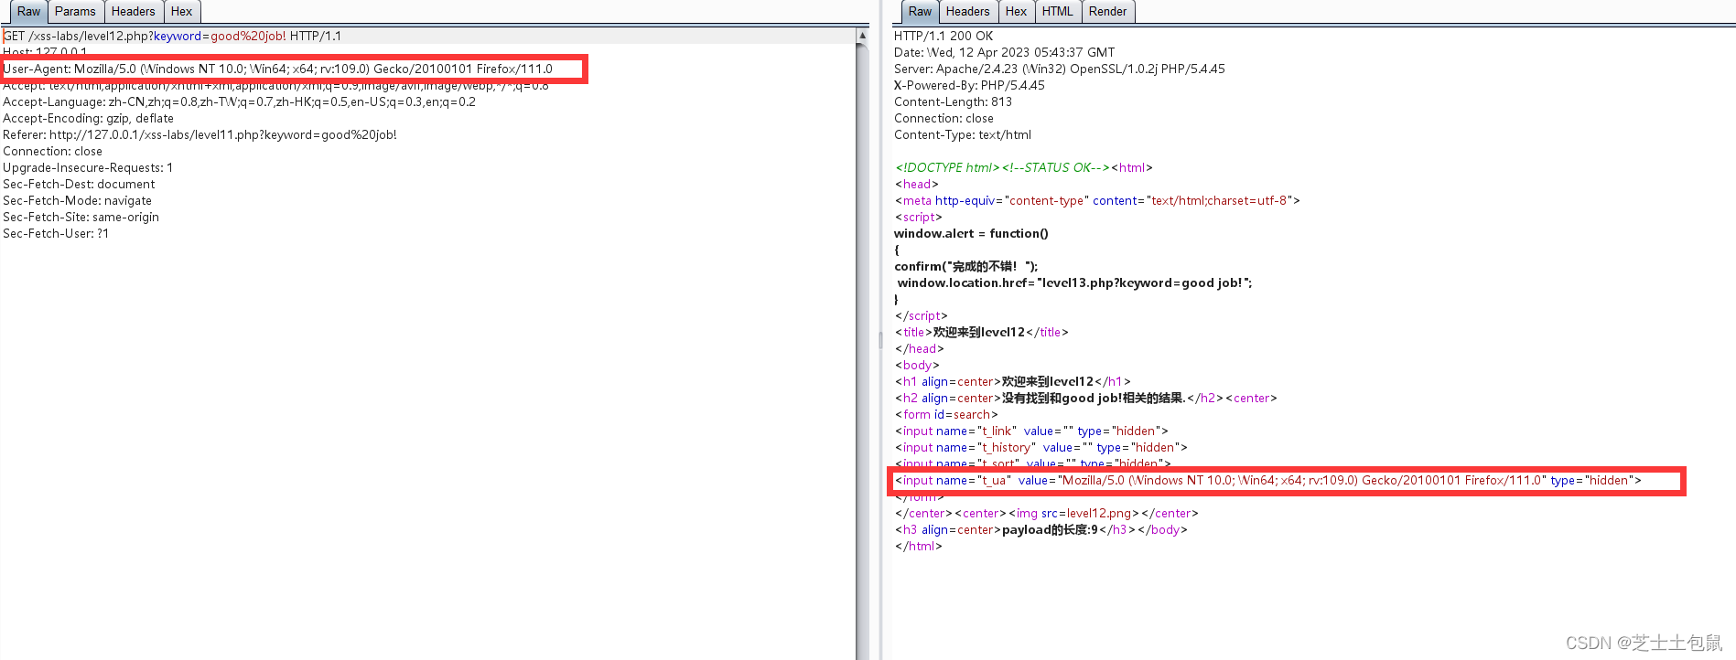Screen dimensions: 1736x660
Task: Click the form id=search line
Action: pos(946,415)
